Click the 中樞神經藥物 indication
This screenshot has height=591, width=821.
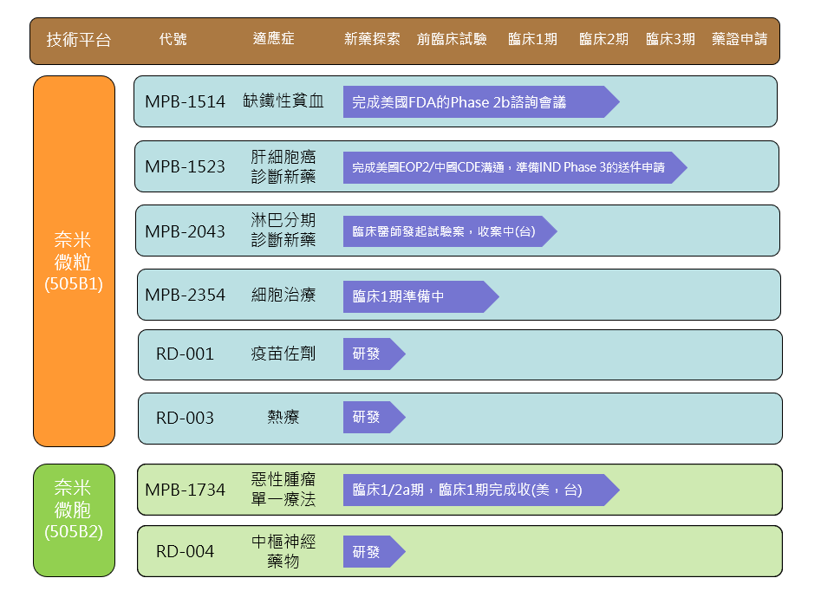tap(283, 551)
